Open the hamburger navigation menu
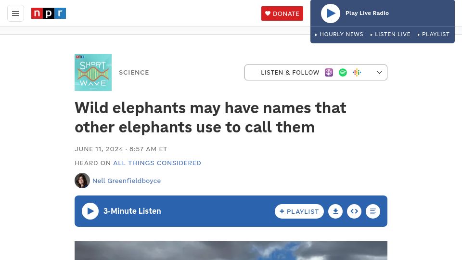Screen dimensions: 462x260 15,13
